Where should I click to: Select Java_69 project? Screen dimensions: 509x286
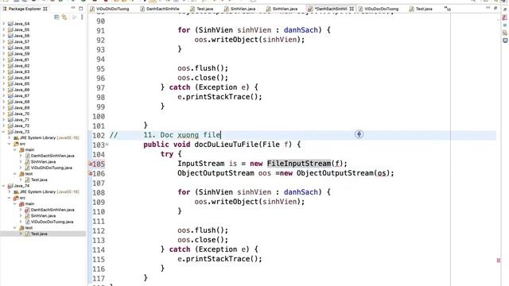tap(21, 108)
